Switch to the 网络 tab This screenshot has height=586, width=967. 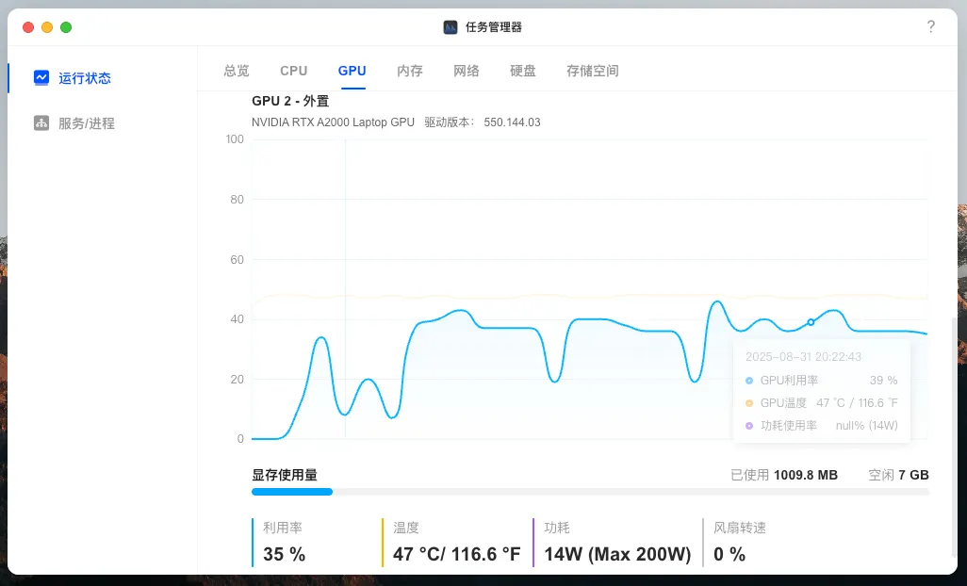(x=467, y=70)
